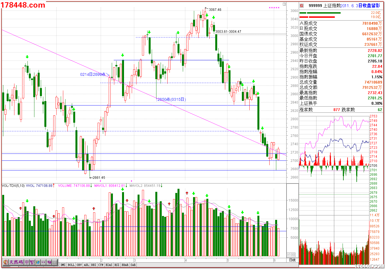The image size is (385, 269).
Task: Click the MAVOL2: 854451.19 value
Action: [x=145, y=186]
